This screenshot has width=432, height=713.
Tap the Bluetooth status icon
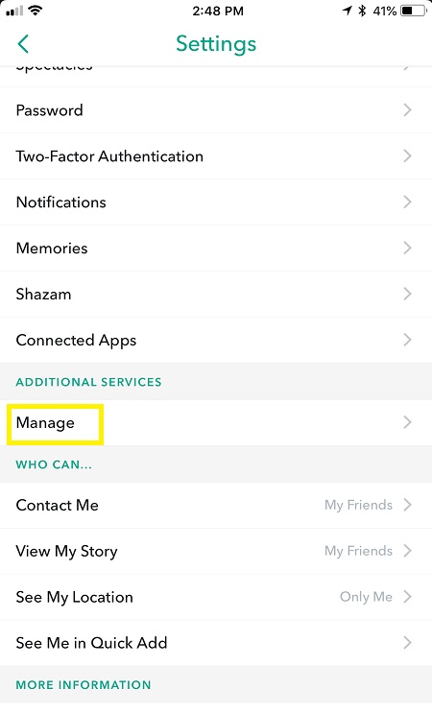pos(363,11)
